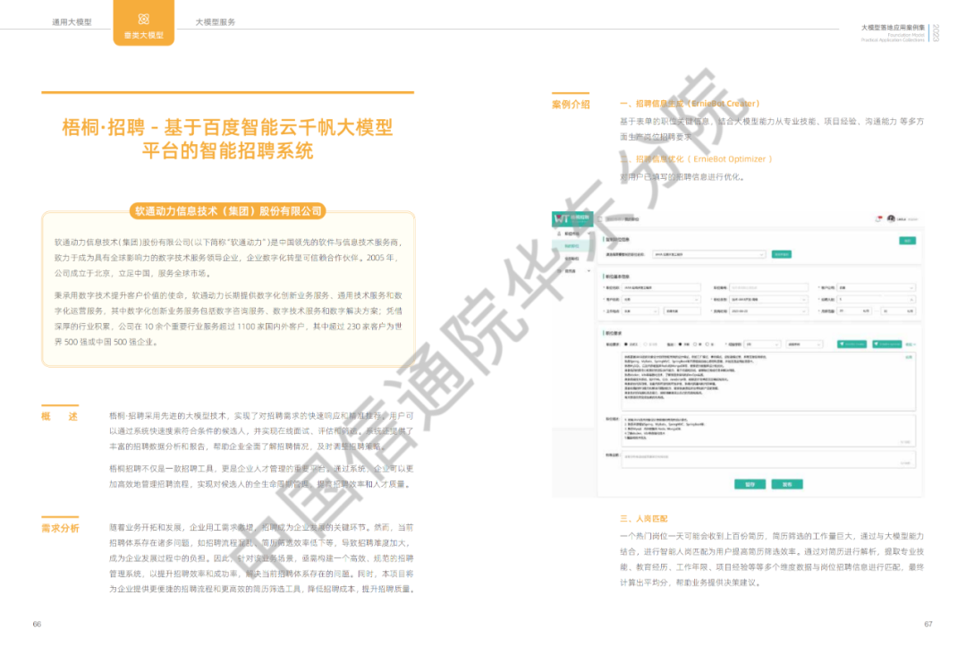The width and height of the screenshot is (966, 655).
Task: Open the work location city dropdown
Action: tap(640, 311)
